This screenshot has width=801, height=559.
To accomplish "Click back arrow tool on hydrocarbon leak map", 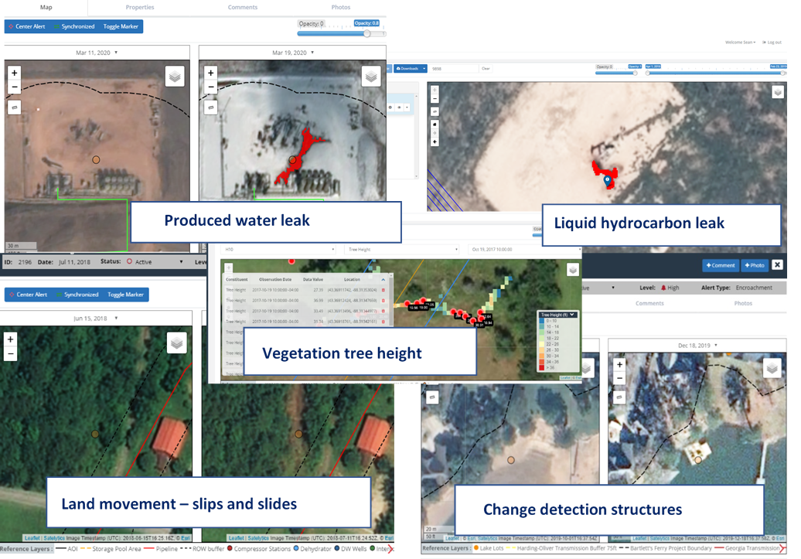I will pyautogui.click(x=435, y=142).
